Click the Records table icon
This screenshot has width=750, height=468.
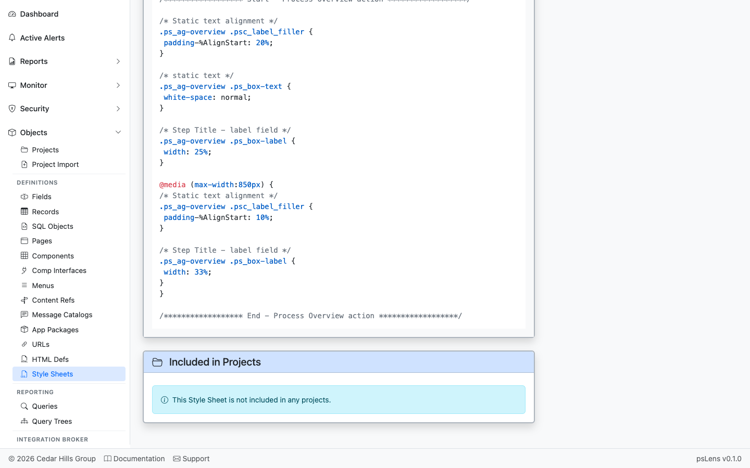coord(24,212)
